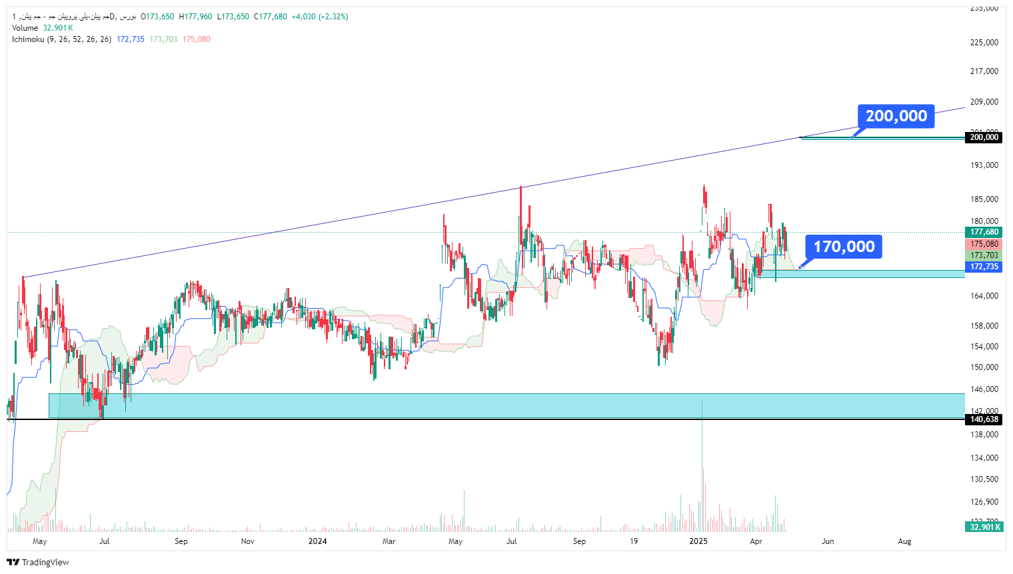Select the Mar label on time axis

click(x=389, y=541)
